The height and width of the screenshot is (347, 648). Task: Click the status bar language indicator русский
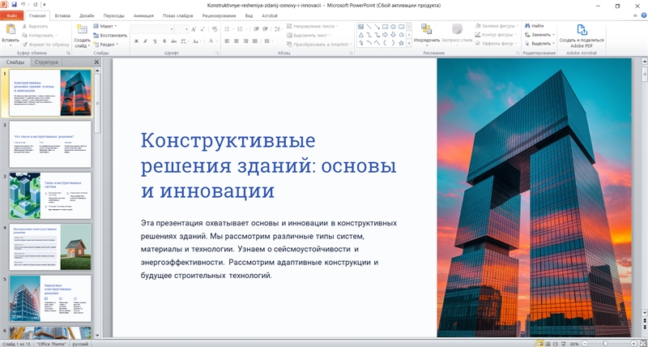coord(80,344)
